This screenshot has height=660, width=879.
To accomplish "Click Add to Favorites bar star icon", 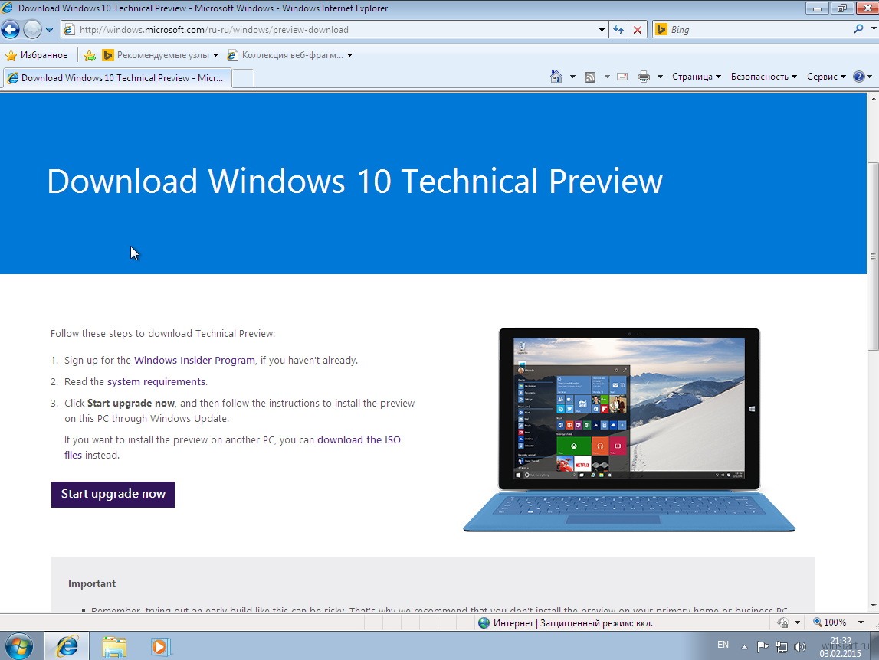I will click(89, 55).
